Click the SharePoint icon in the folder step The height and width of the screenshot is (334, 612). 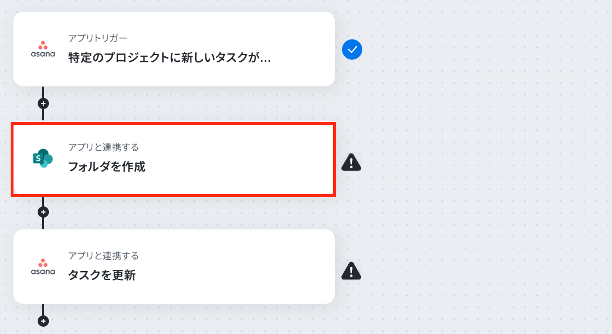coord(43,158)
